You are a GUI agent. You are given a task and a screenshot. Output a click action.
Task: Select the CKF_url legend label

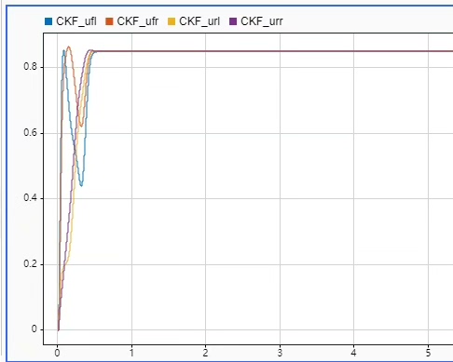point(199,21)
